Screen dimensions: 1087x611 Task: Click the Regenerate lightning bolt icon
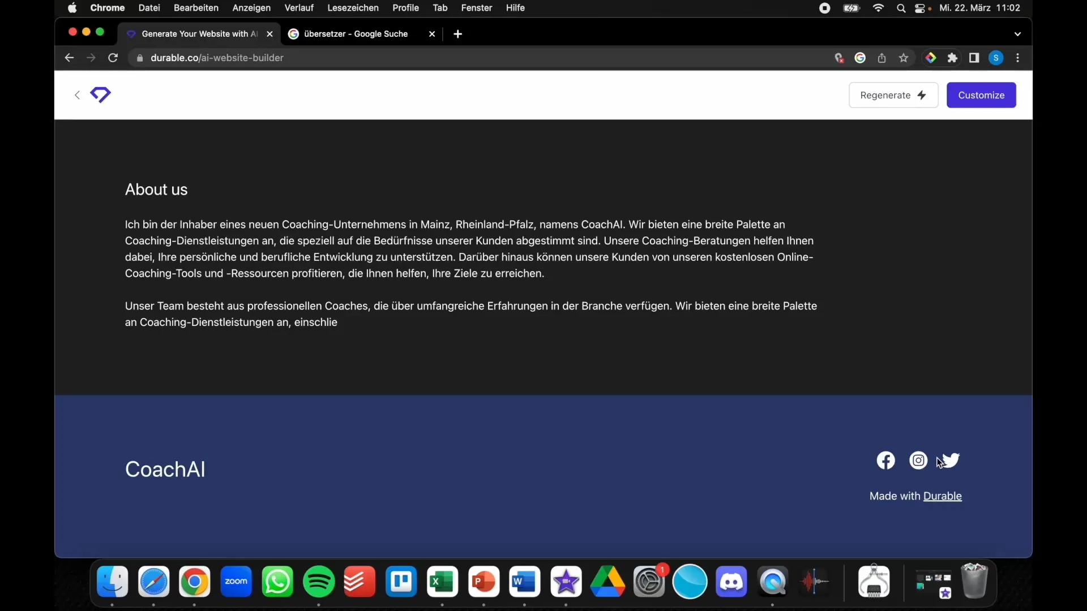coord(921,94)
